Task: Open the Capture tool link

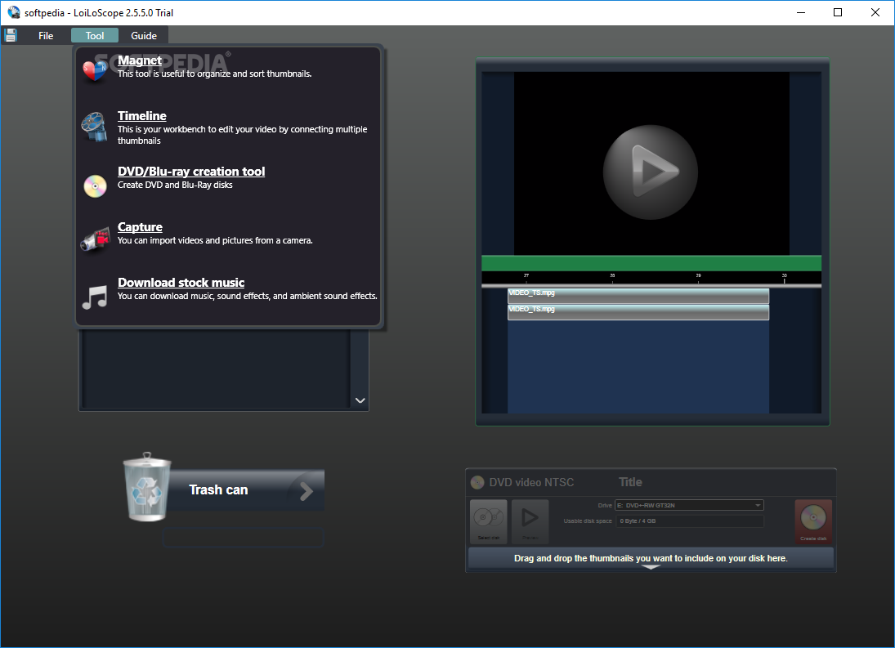Action: (x=140, y=227)
